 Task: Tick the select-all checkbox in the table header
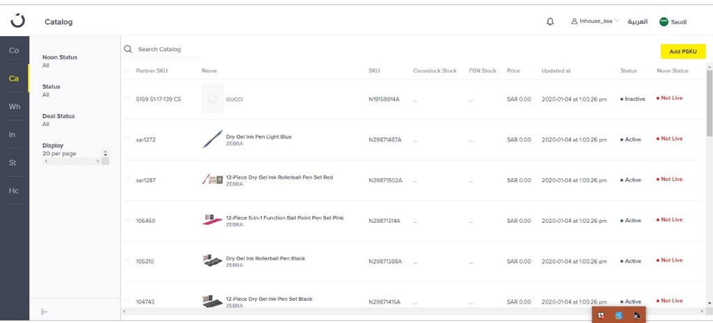tap(127, 70)
